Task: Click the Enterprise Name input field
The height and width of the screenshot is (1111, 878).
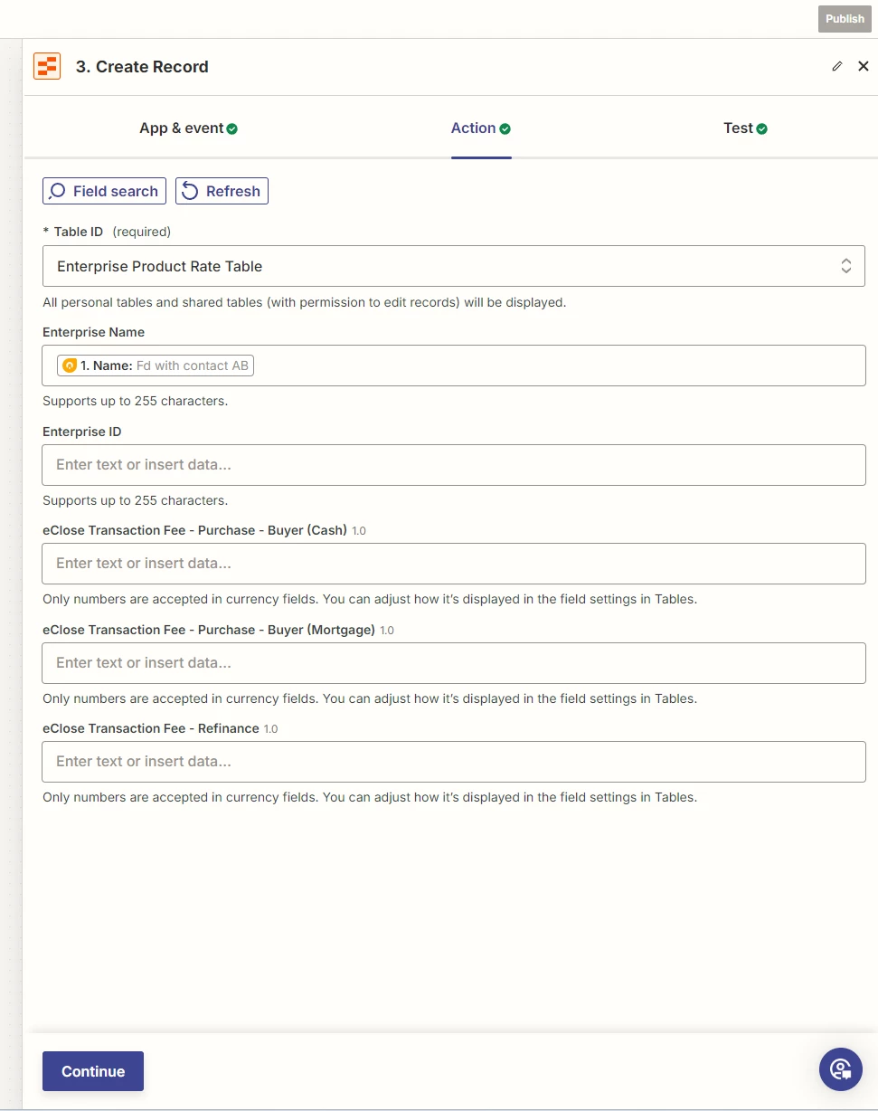Action: 454,366
